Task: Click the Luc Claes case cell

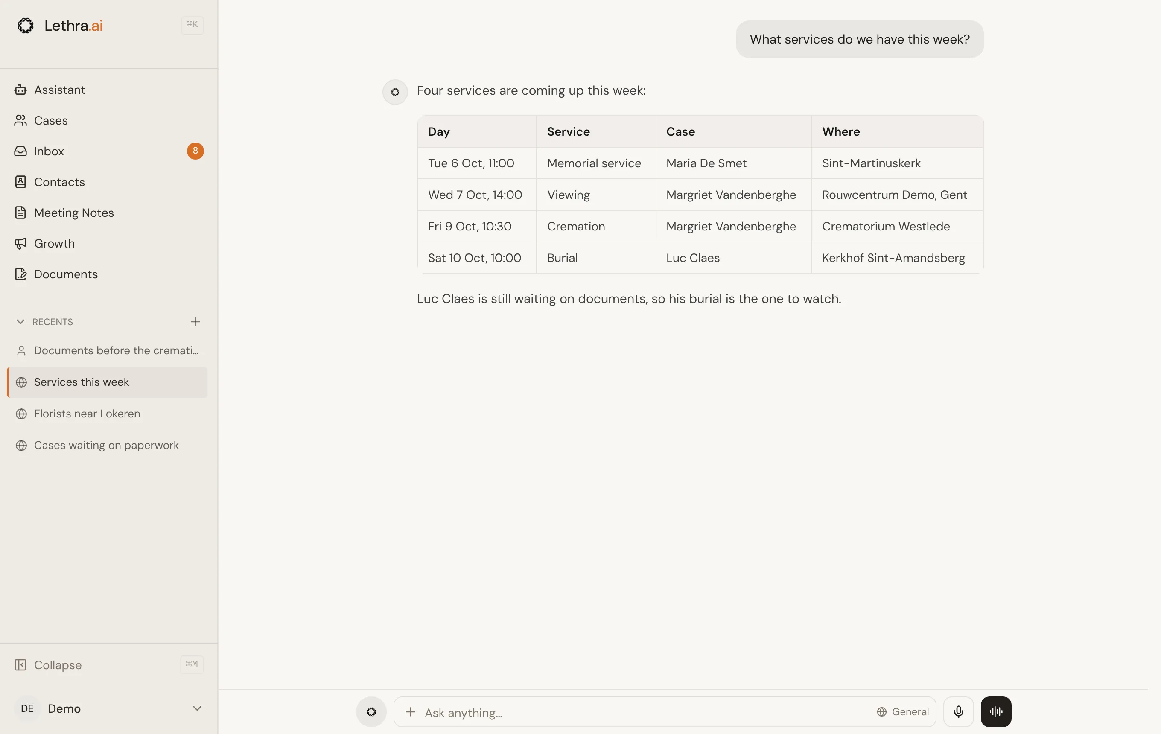Action: point(733,258)
